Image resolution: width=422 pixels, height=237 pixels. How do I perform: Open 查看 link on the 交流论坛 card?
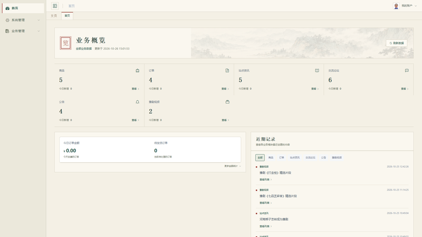tap(405, 89)
